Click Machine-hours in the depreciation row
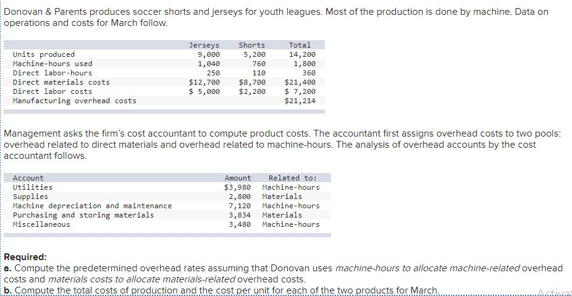This screenshot has height=296, width=572. 291,206
